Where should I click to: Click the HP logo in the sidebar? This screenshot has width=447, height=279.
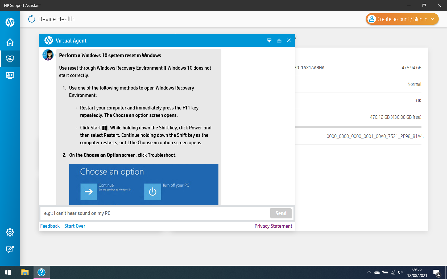point(10,22)
